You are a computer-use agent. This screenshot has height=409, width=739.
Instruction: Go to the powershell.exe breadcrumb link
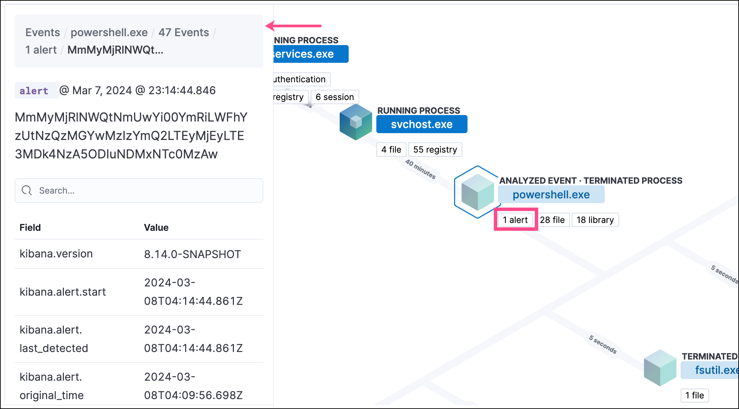tap(109, 32)
